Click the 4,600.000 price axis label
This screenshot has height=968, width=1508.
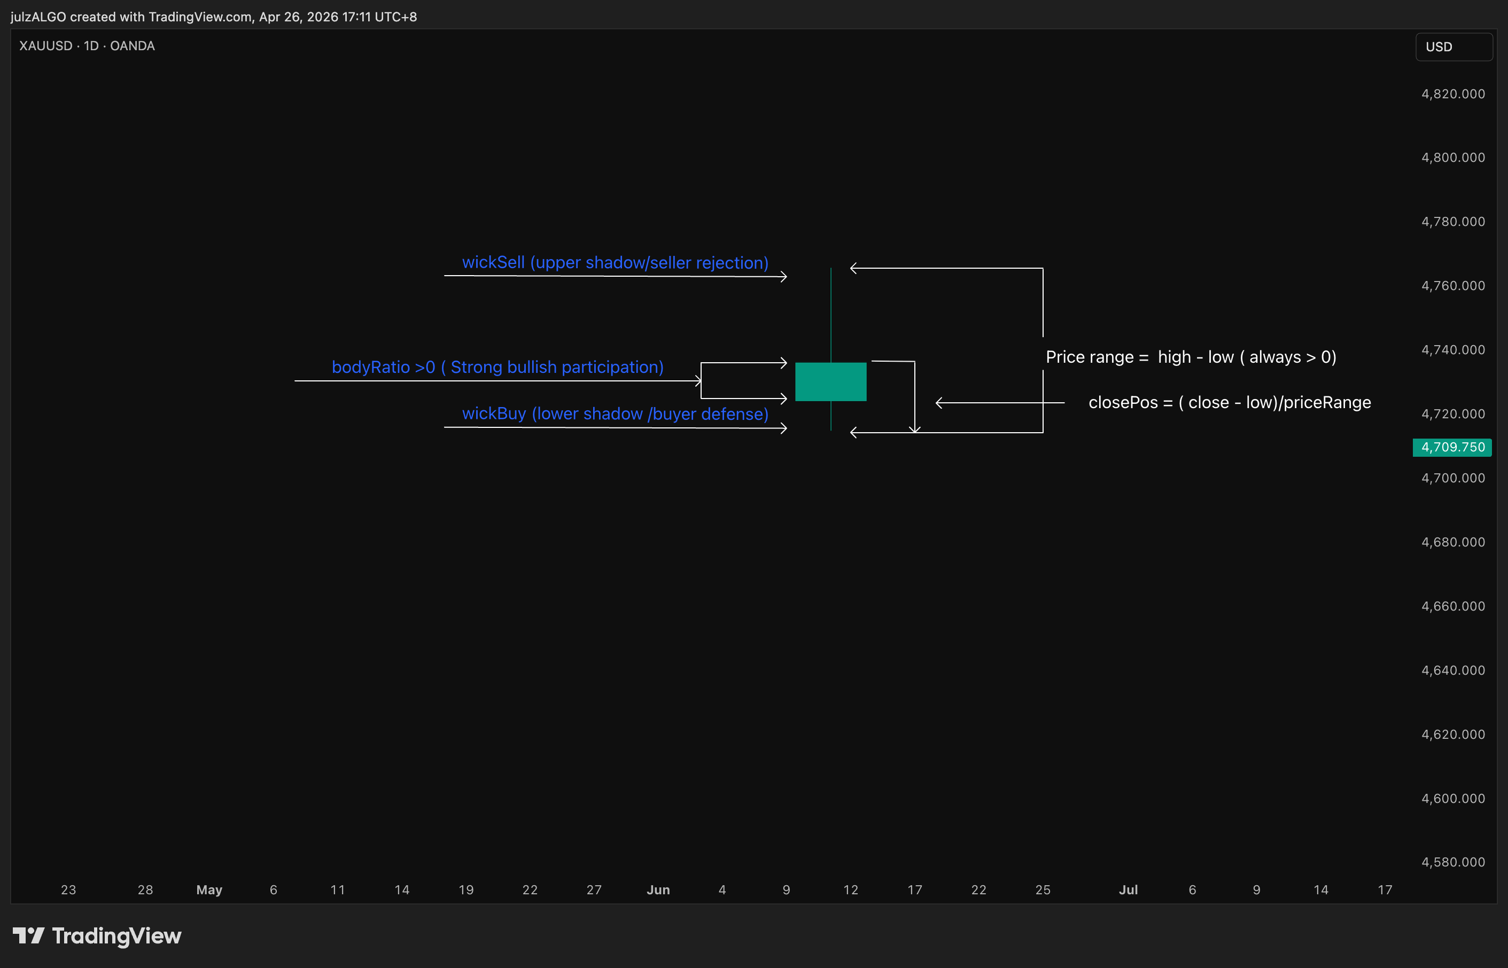1453,798
